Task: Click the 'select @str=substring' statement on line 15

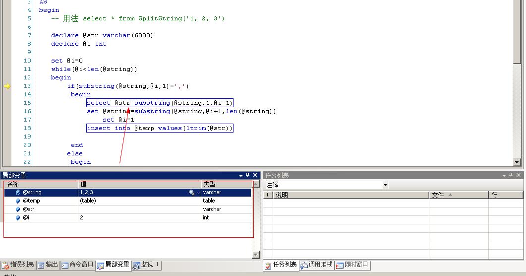Action: 160,103
